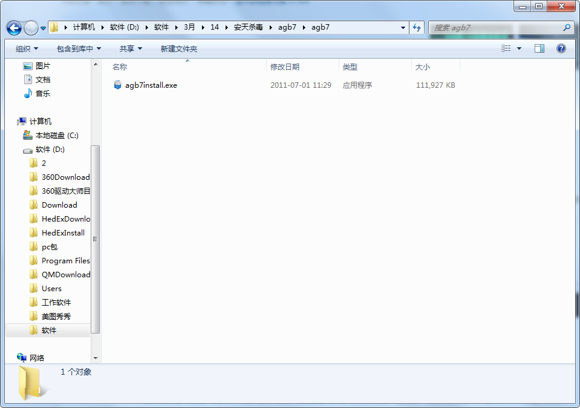580x408 pixels.
Task: Click the 111,927 KB size cell
Action: (x=435, y=85)
